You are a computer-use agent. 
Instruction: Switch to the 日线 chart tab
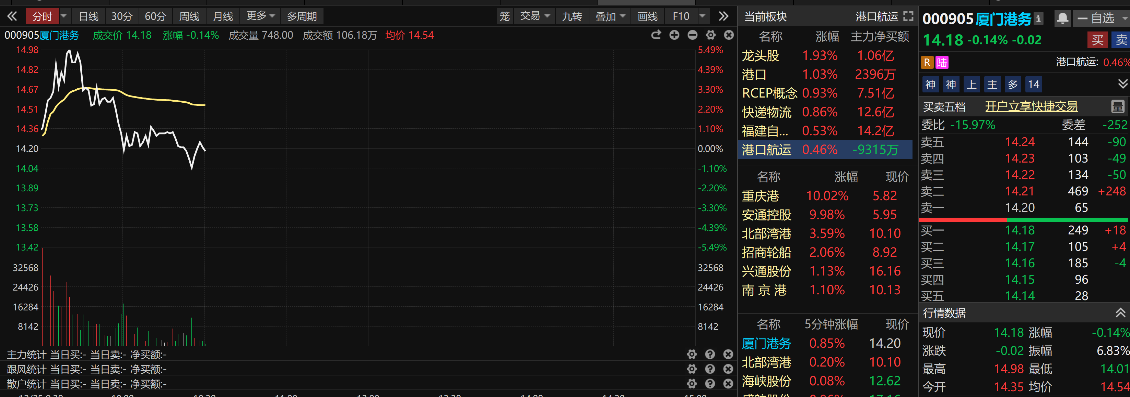(89, 17)
